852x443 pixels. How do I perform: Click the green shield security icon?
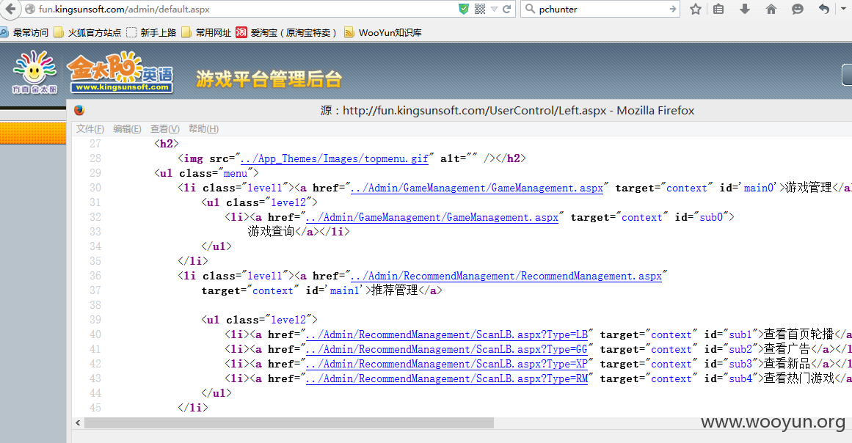click(x=464, y=9)
